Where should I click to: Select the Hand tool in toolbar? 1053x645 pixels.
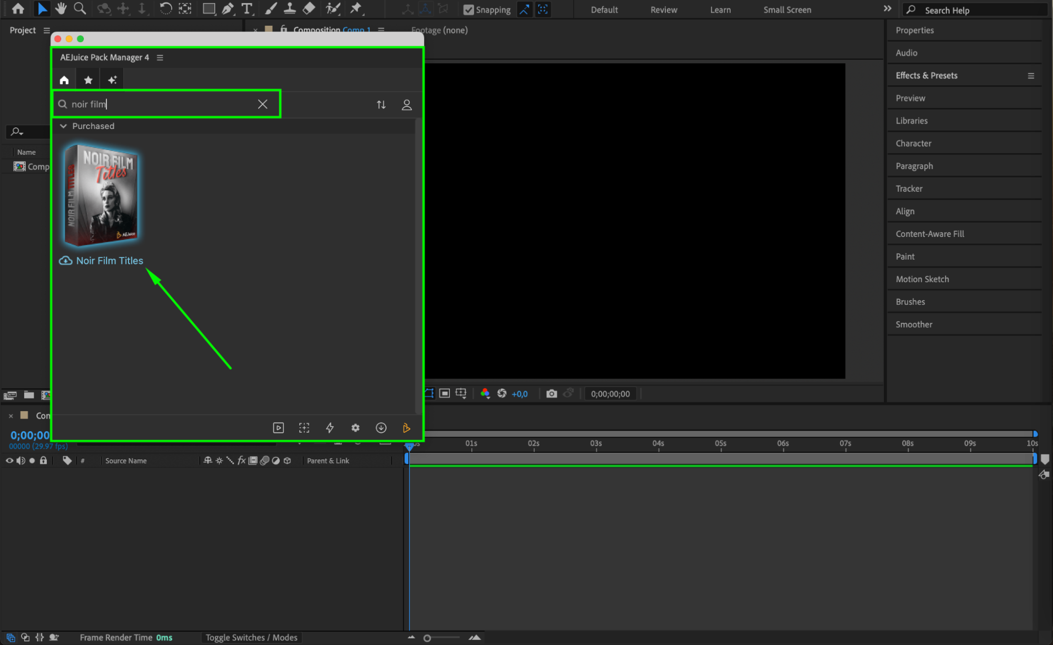click(x=61, y=8)
